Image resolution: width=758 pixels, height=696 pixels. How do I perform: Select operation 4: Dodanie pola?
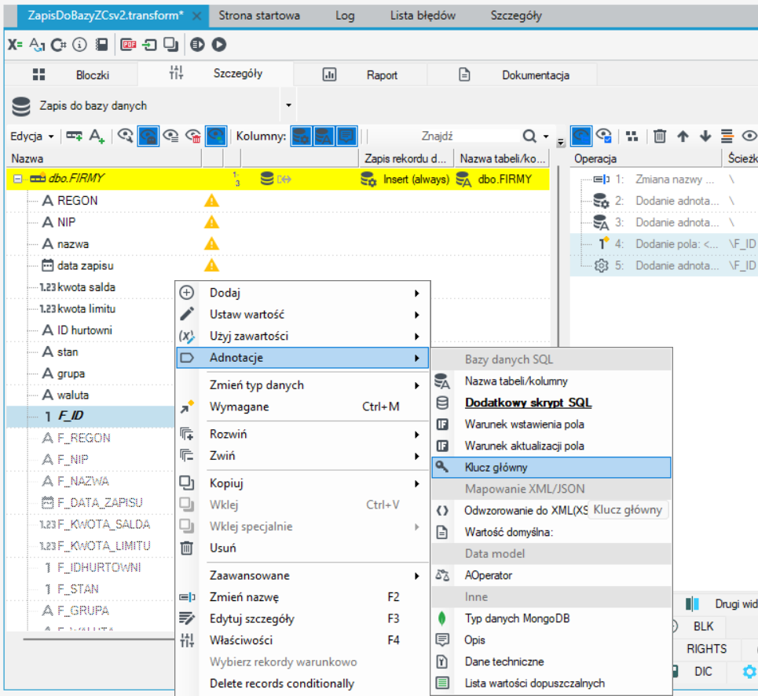click(x=664, y=244)
